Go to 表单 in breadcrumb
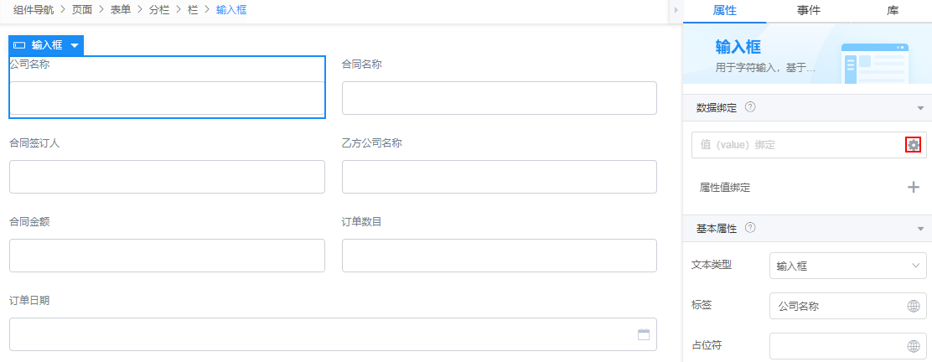Viewport: 932px width, 362px height. click(120, 10)
